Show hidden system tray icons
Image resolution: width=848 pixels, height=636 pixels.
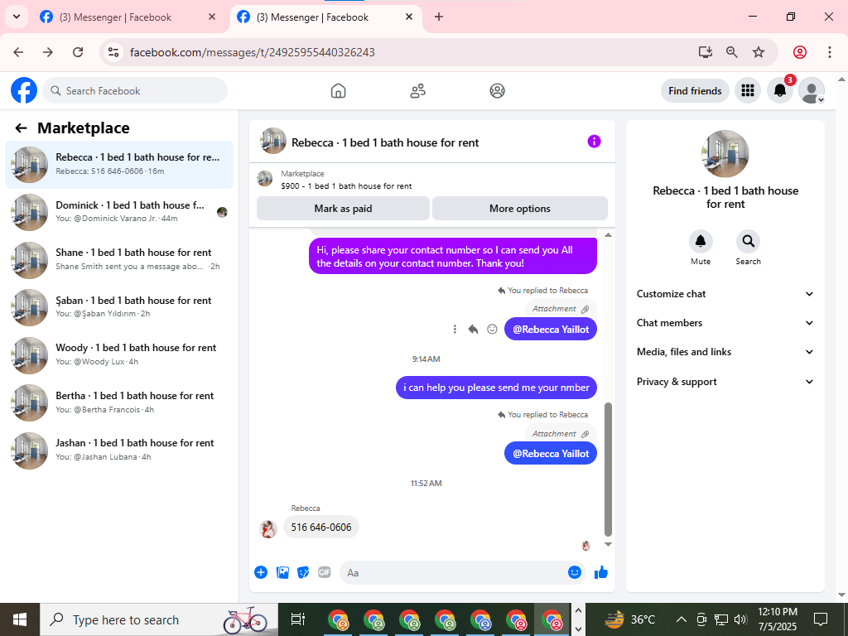pos(682,619)
